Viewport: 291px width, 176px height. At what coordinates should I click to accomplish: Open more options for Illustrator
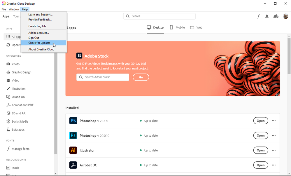pyautogui.click(x=274, y=150)
